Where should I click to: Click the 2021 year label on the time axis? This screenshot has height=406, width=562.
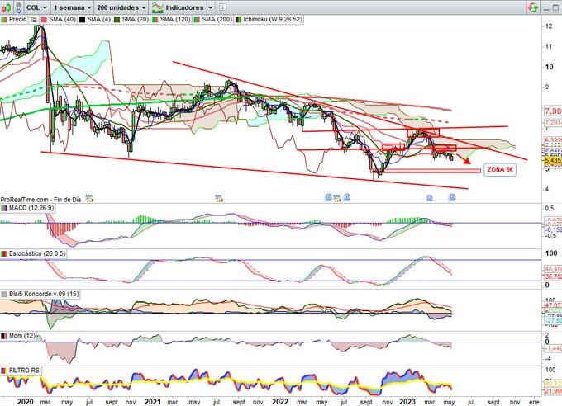point(152,402)
